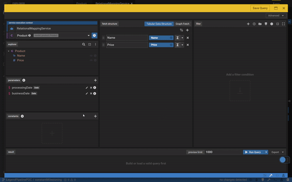Select the Price property in explorer
Image resolution: width=292 pixels, height=182 pixels.
(20, 60)
